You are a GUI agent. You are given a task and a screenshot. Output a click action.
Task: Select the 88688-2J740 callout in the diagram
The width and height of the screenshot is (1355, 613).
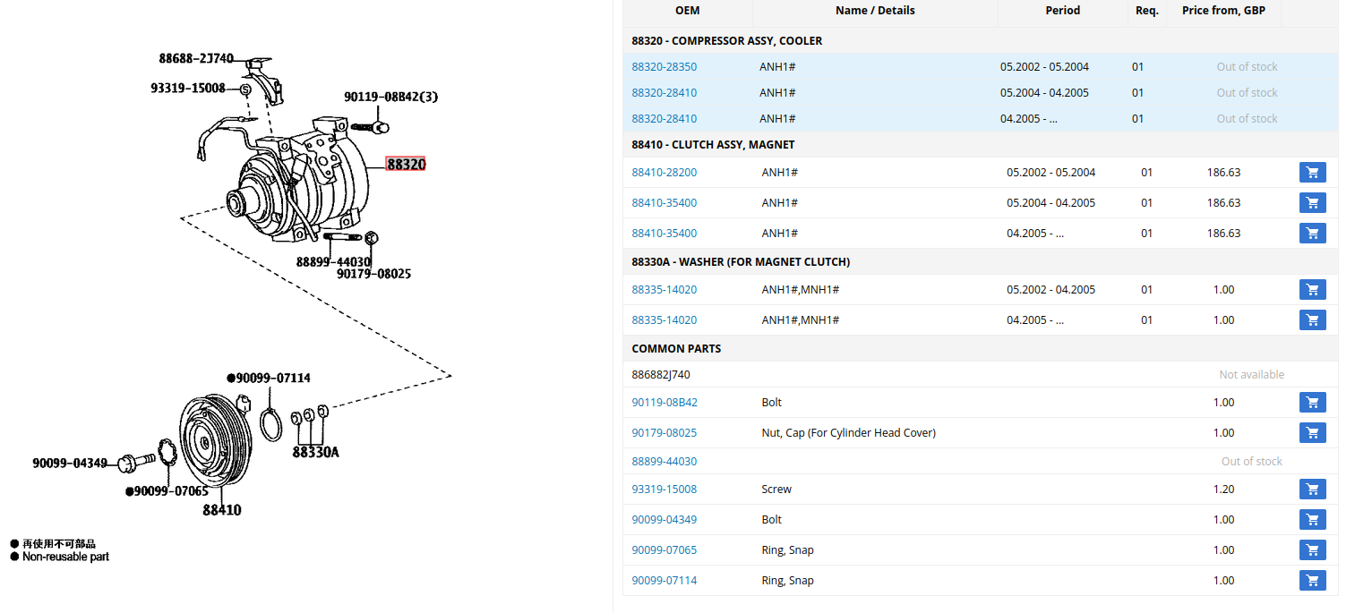[196, 59]
